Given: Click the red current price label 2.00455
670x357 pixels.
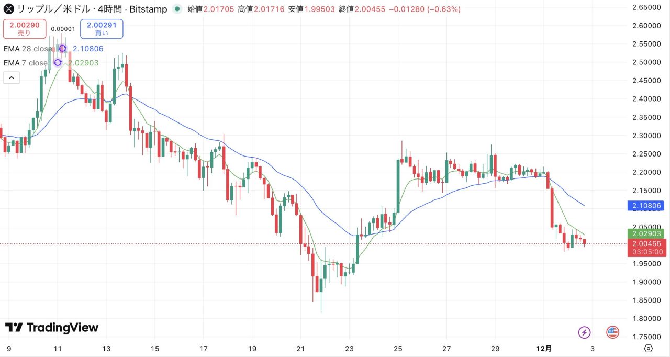Looking at the screenshot, I should tap(645, 244).
